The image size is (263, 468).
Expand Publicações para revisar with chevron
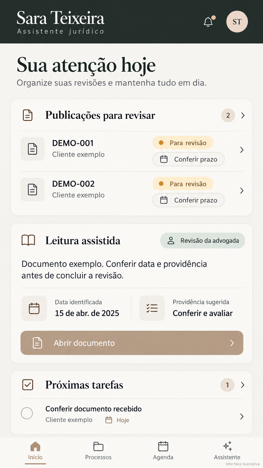[243, 115]
